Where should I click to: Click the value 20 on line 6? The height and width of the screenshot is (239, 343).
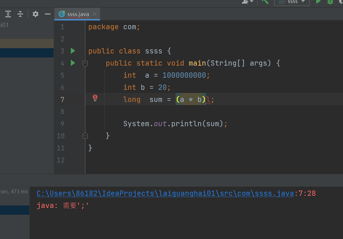click(162, 87)
